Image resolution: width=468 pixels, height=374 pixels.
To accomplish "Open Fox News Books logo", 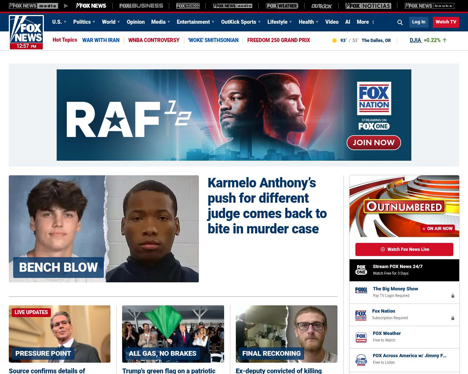I will coord(430,6).
